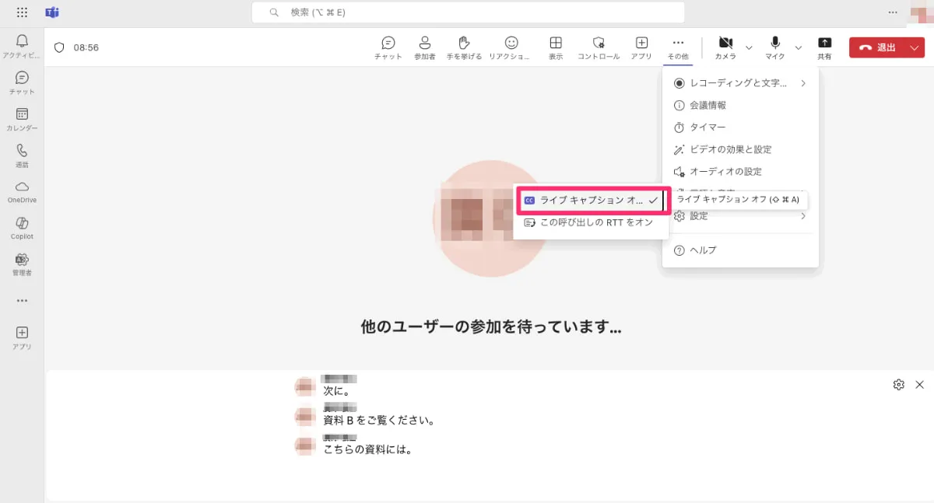Open the リアクション reactions icon
This screenshot has width=934, height=503.
tap(510, 47)
